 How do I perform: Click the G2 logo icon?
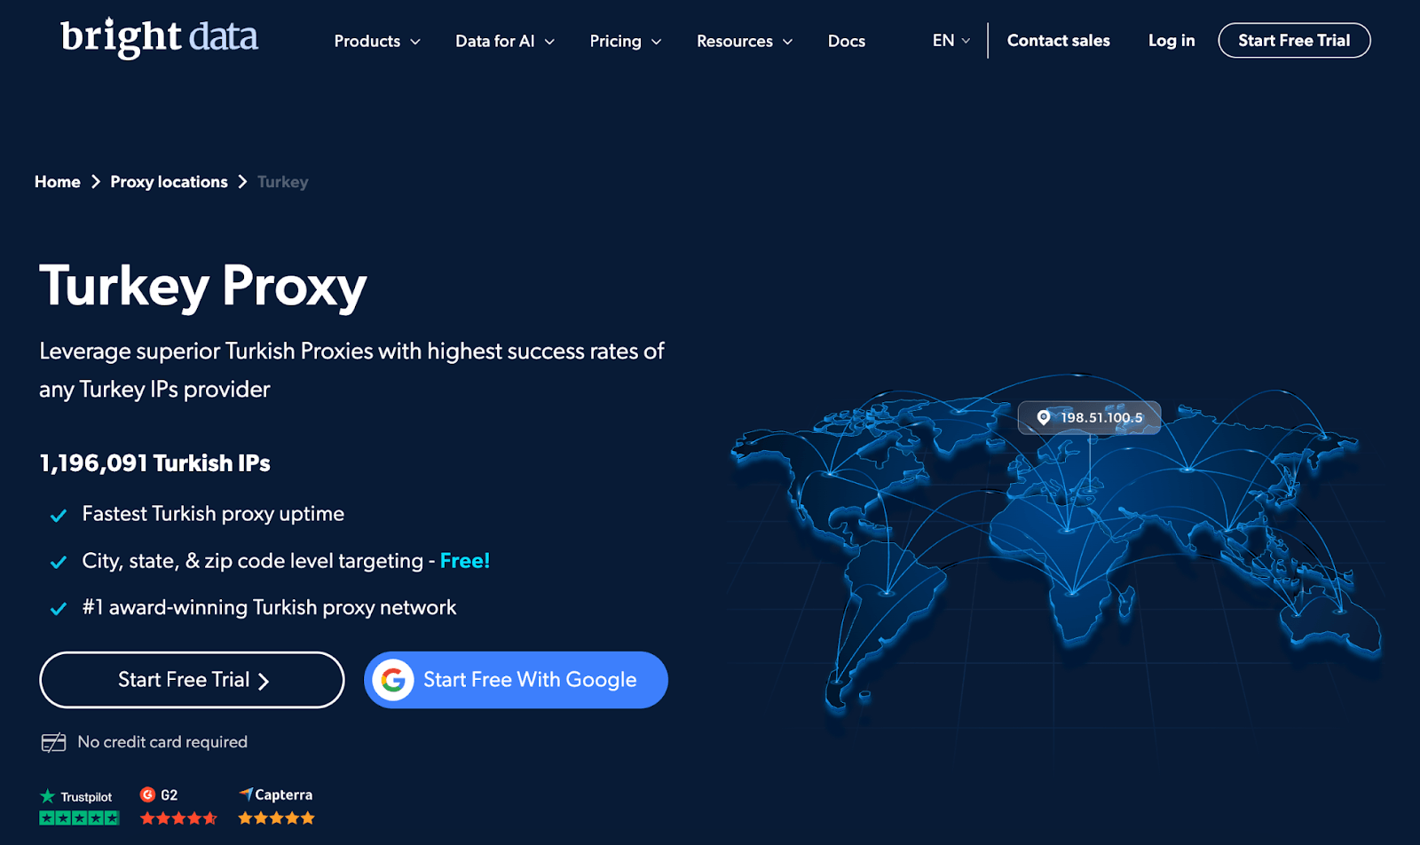click(147, 794)
